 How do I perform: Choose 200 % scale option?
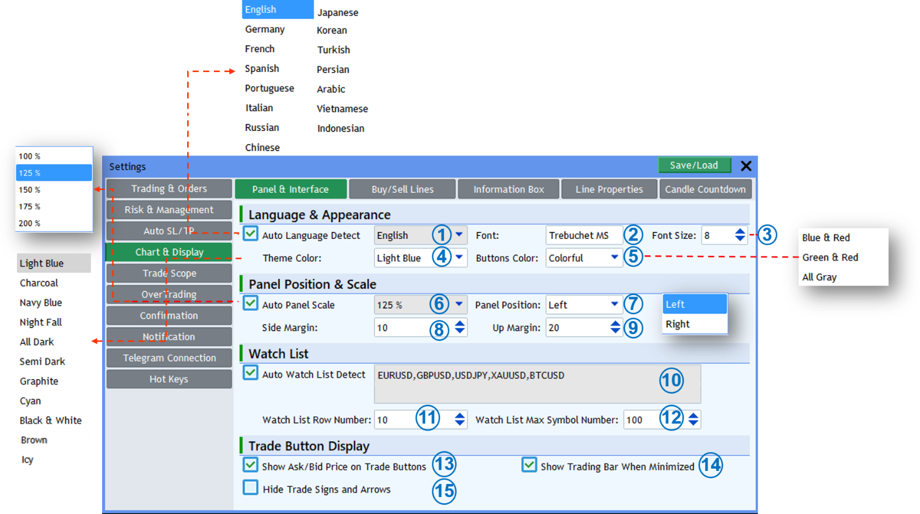coord(54,223)
